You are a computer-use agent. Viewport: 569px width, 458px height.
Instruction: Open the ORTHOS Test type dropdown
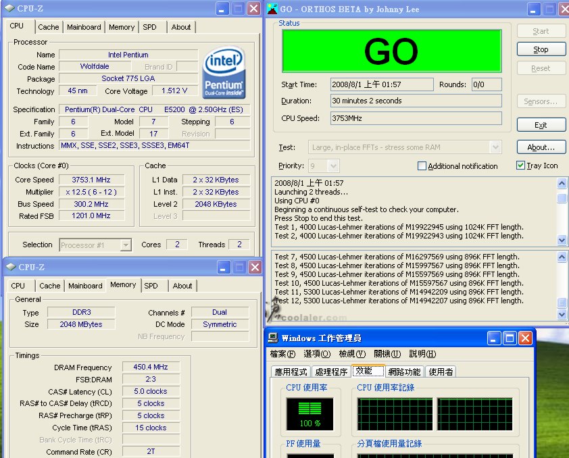(x=495, y=147)
